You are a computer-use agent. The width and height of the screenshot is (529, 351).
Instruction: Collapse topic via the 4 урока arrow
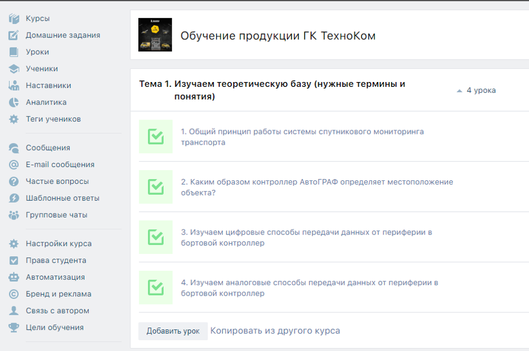coord(459,90)
